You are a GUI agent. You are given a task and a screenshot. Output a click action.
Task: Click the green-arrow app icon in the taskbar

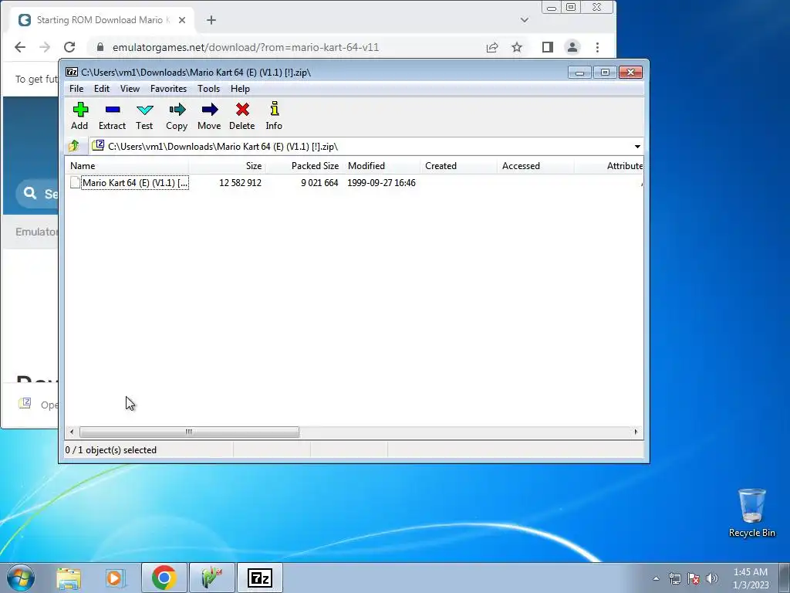coord(212,578)
